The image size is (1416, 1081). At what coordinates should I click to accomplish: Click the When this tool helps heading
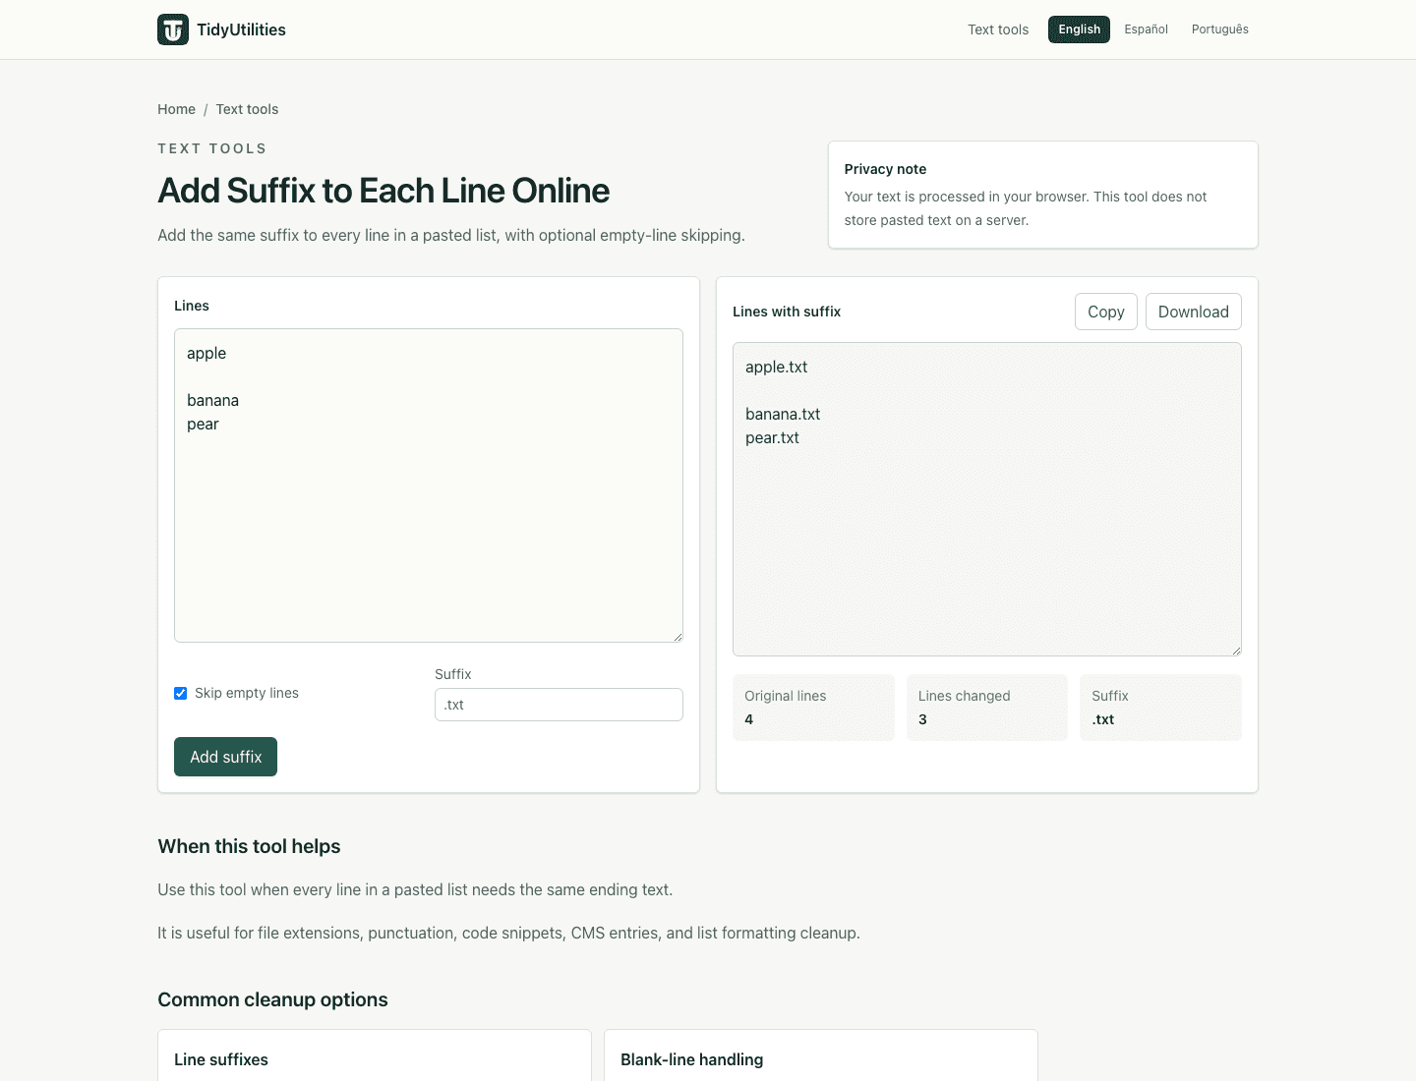(249, 846)
